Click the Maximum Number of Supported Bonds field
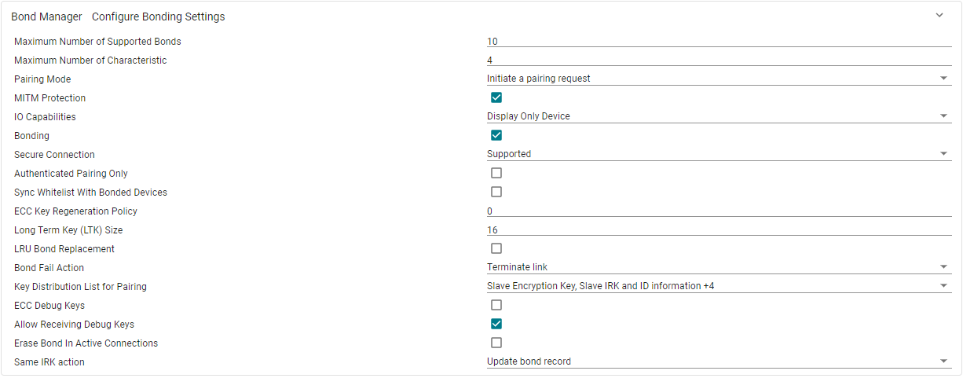 point(718,42)
